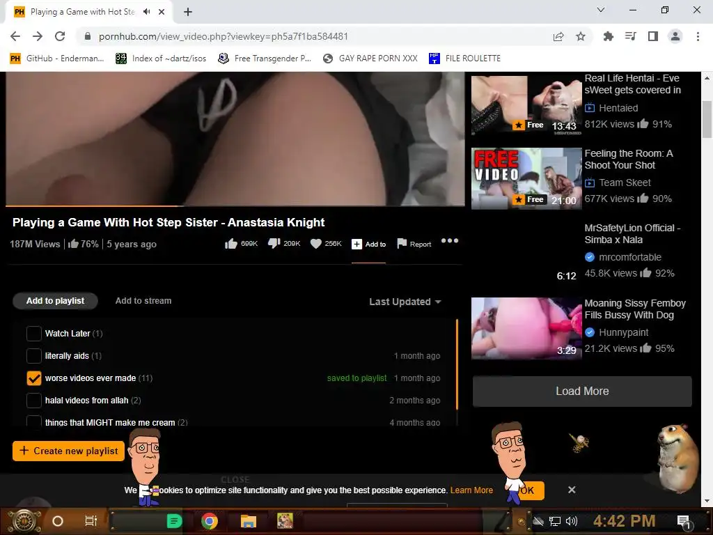Open the FILE ROULETTE bookmark
The width and height of the screenshot is (713, 535).
point(464,59)
